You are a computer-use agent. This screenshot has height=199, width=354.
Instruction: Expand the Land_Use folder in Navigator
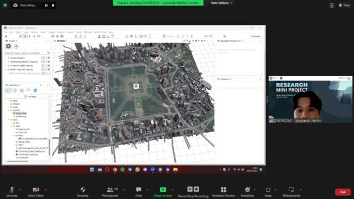click(14, 132)
